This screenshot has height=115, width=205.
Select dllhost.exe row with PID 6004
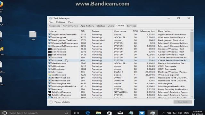(119, 69)
